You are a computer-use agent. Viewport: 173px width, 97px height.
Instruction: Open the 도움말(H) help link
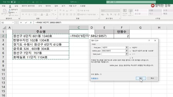[95, 78]
